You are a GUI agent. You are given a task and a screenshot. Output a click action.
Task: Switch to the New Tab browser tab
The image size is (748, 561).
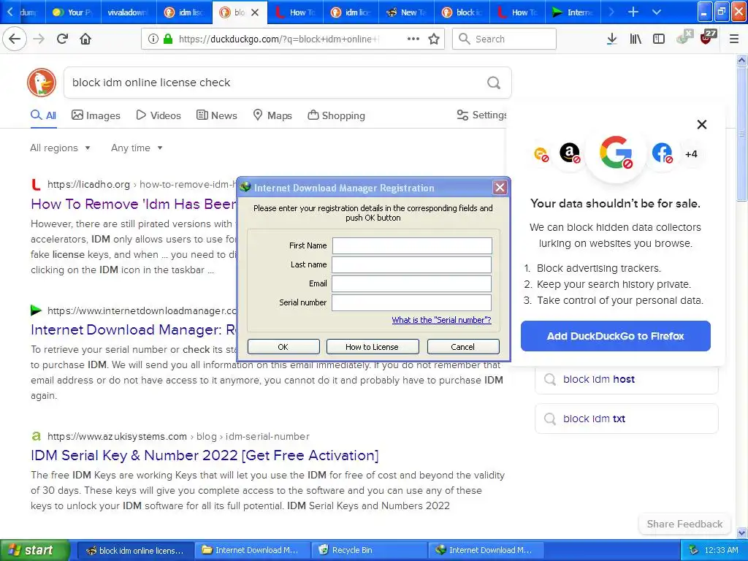[406, 12]
